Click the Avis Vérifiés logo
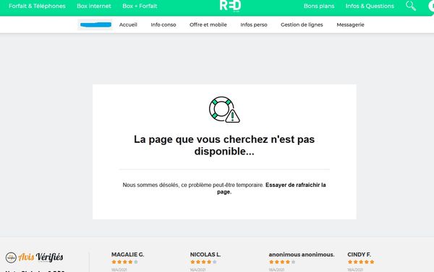 pyautogui.click(x=34, y=258)
